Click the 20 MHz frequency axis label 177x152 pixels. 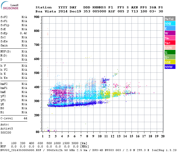pos(163,136)
